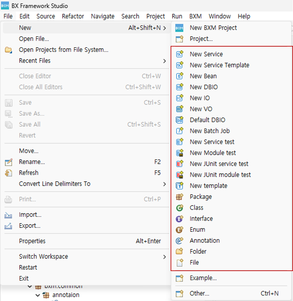Click the Interface icon in submenu
This screenshot has height=301, width=293.
tap(180, 219)
